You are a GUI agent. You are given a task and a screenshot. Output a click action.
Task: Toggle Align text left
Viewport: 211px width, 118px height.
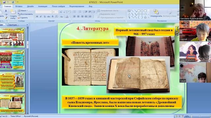click(x=75, y=17)
